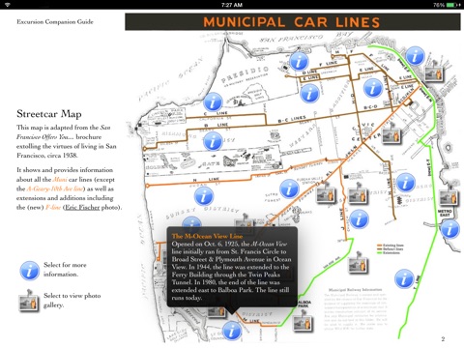This screenshot has width=464, height=348.
Task: Tap the 7:27 AM clock in status bar
Action: pyautogui.click(x=232, y=5)
